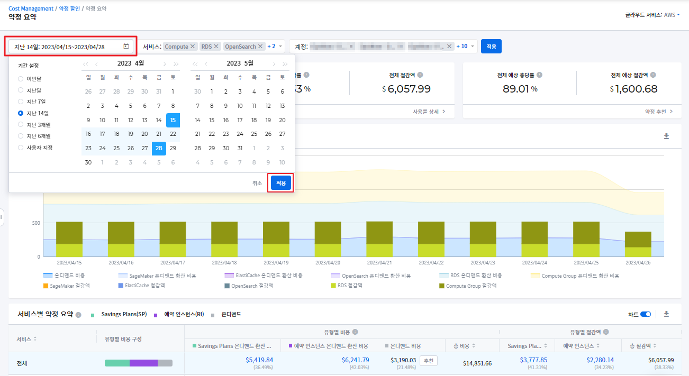Open Cost Management breadcrumb link
This screenshot has width=689, height=376.
tap(31, 8)
